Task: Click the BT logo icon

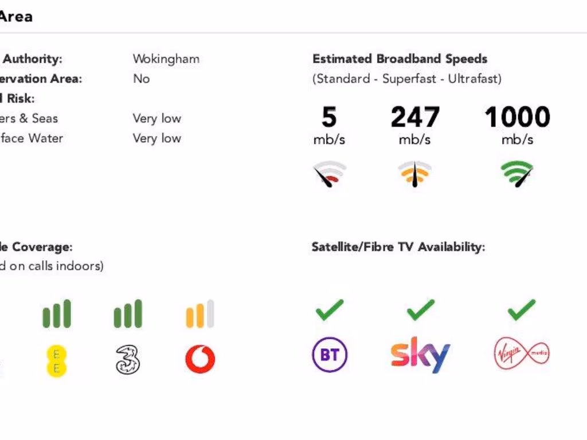Action: coord(330,355)
